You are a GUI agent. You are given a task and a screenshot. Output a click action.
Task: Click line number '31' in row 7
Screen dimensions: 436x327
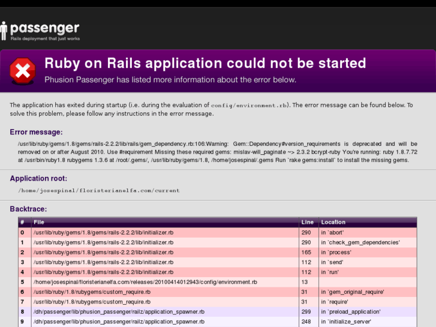click(305, 302)
